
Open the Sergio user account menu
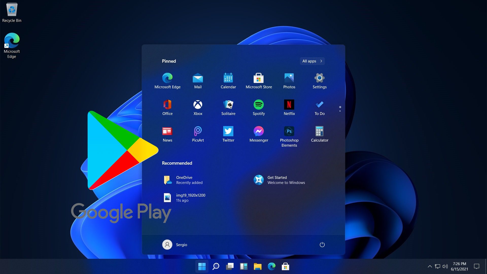point(175,245)
